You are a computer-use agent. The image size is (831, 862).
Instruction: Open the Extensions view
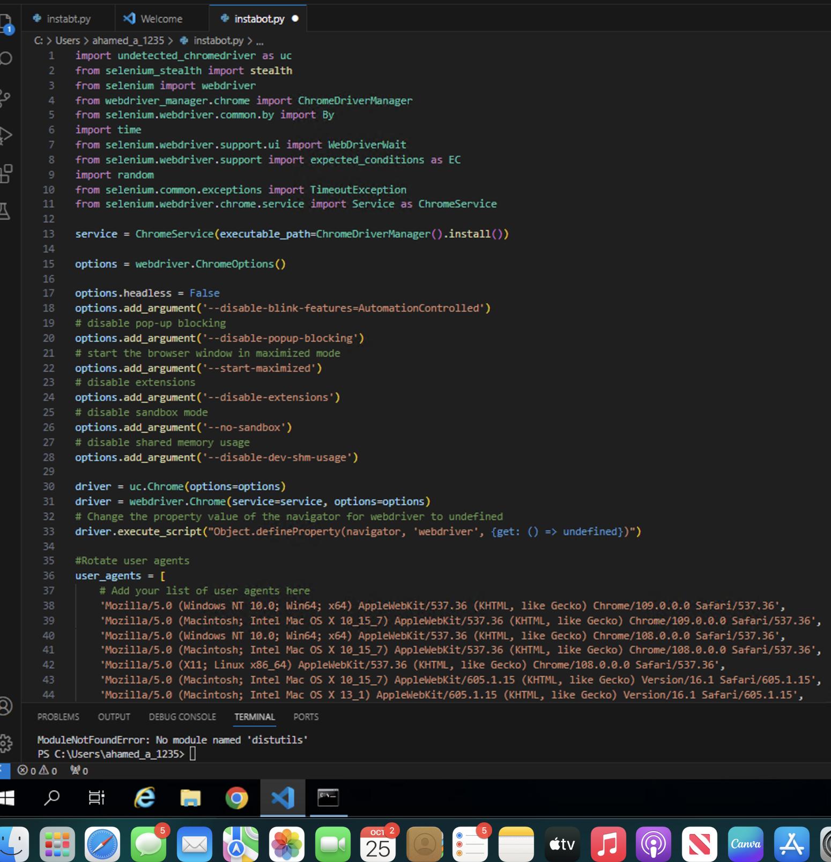(x=5, y=174)
